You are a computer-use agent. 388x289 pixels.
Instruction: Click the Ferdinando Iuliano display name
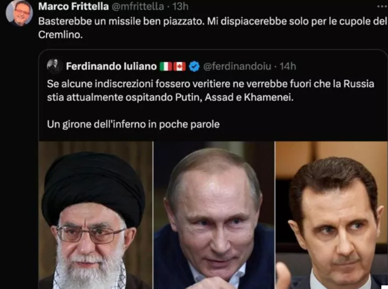(x=111, y=66)
